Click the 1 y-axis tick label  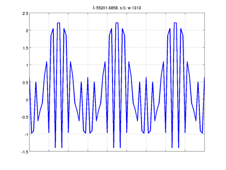click(x=27, y=65)
